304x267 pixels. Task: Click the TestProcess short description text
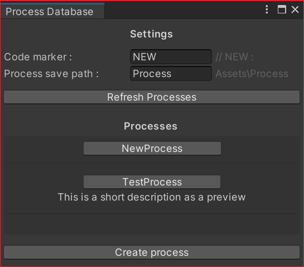[x=152, y=197]
